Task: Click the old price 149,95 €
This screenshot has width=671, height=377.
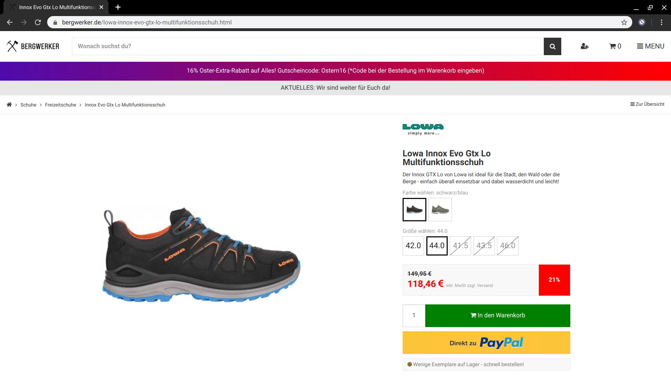Action: (419, 274)
